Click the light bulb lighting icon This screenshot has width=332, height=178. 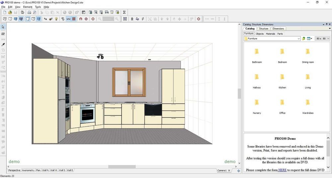click(56, 19)
